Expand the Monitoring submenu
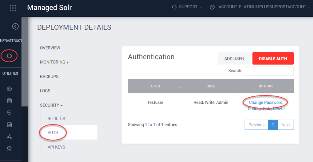Viewport: 313px width, 162px height. point(54,62)
